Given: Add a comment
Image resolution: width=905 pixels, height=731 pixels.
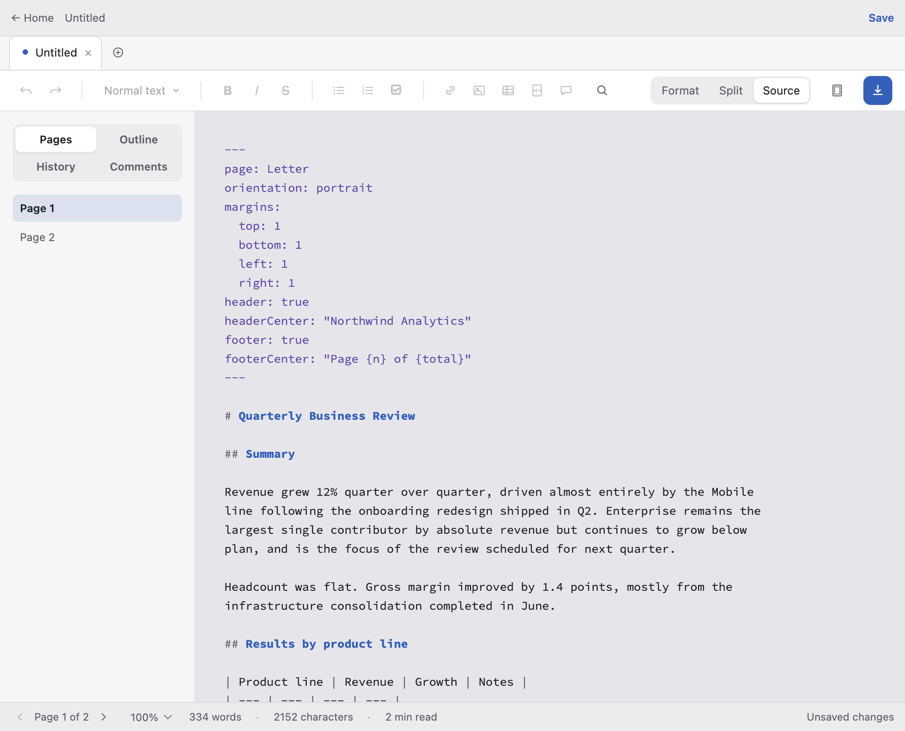Looking at the screenshot, I should click(x=566, y=90).
